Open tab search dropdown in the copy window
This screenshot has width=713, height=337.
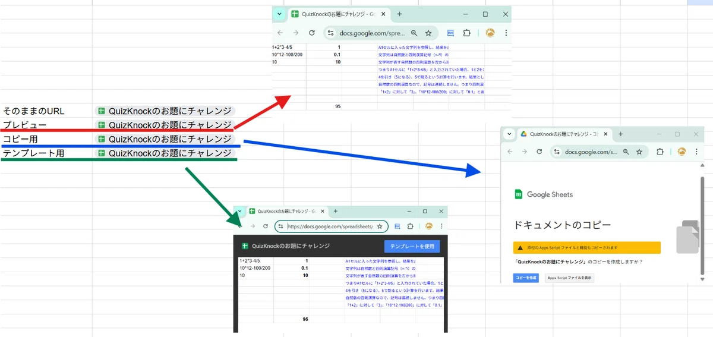(509, 134)
